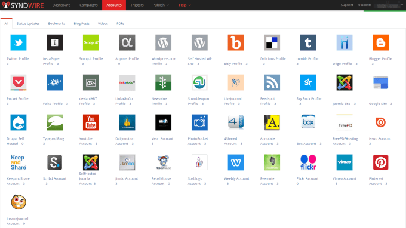Switch to the Bookmarks tab
This screenshot has height=228, width=406.
[57, 23]
